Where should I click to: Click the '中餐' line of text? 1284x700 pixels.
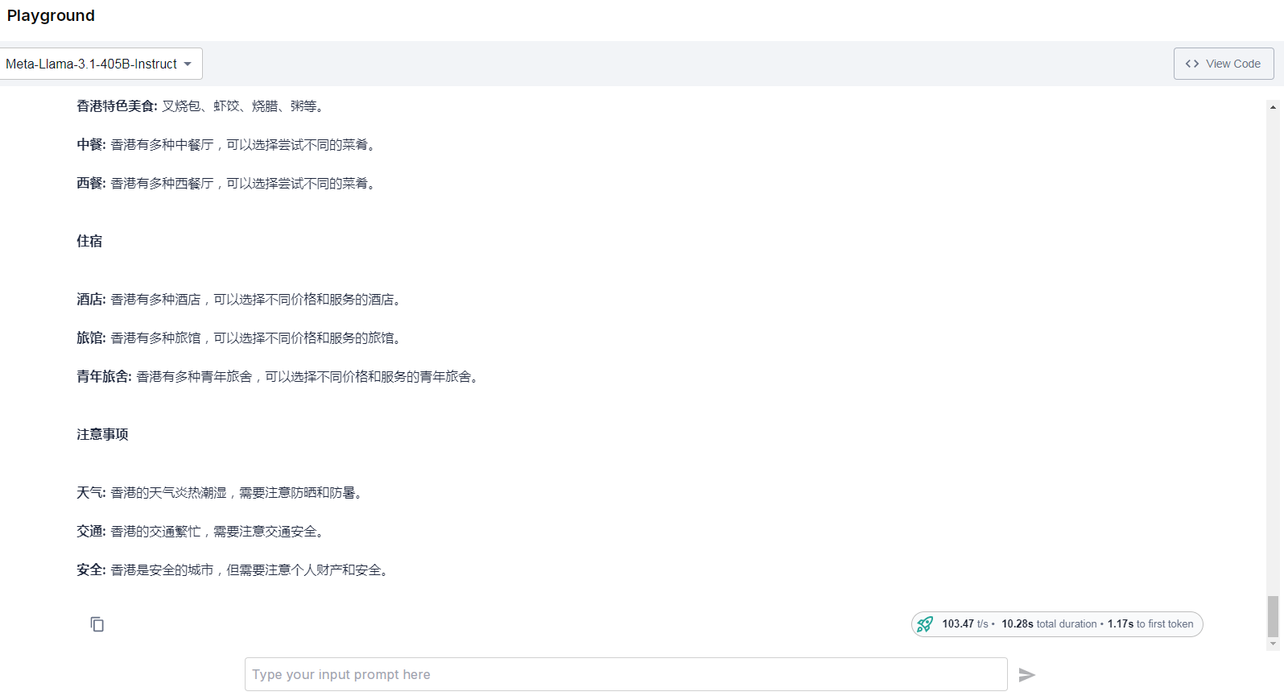[x=227, y=144]
